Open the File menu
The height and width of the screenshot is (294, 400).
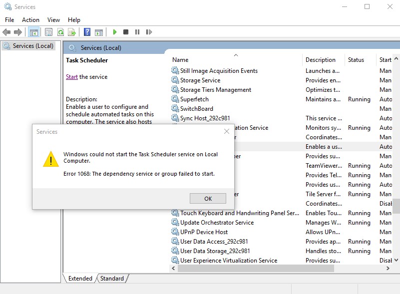coord(9,20)
